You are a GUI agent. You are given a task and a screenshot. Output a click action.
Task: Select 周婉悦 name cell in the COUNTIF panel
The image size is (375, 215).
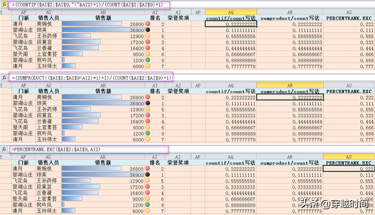49,24
